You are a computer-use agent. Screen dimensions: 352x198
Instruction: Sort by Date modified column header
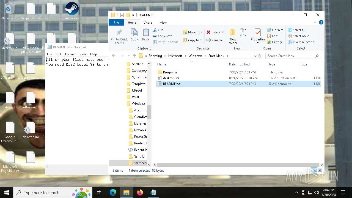pyautogui.click(x=247, y=64)
